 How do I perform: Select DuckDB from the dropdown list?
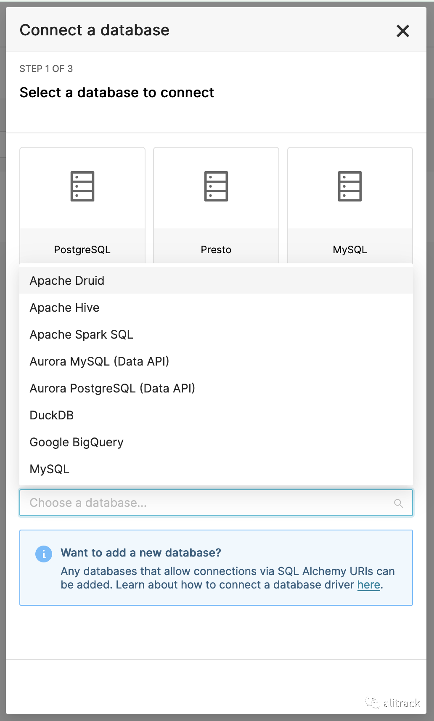coord(52,415)
